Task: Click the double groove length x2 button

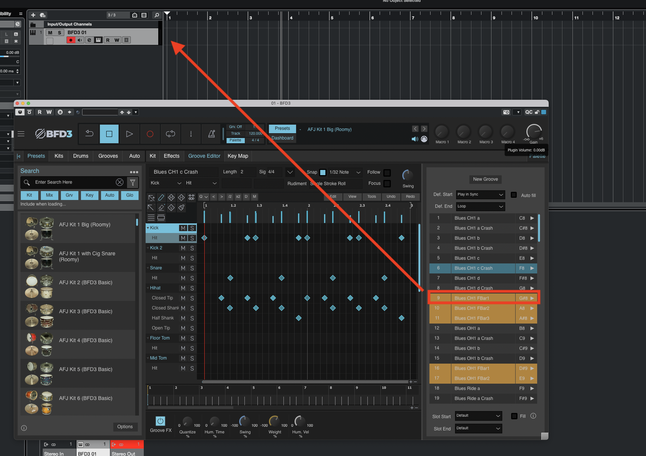Action: tap(238, 197)
